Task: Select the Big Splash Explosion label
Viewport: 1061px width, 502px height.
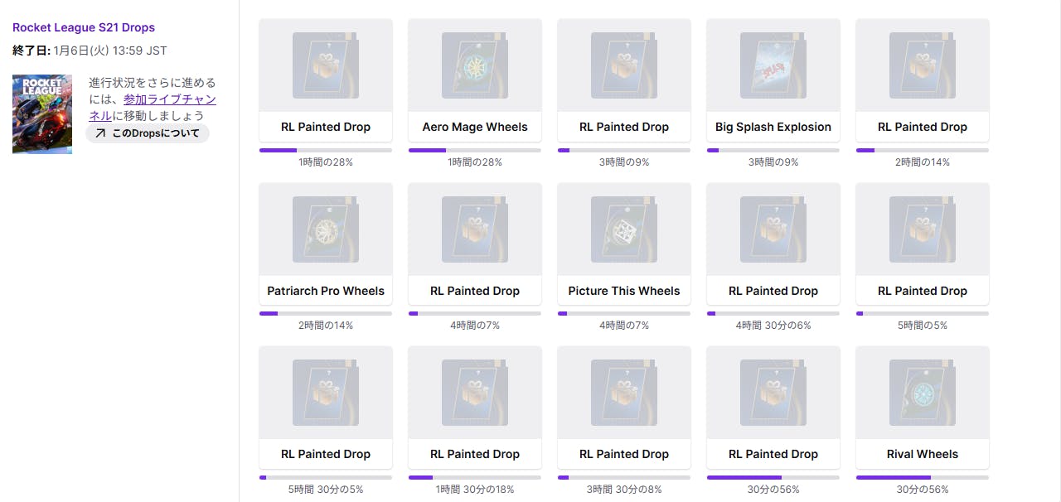Action: click(x=773, y=127)
